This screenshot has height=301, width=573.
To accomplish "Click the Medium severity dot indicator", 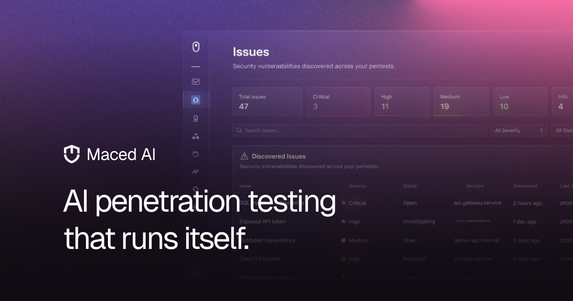I will (x=342, y=240).
